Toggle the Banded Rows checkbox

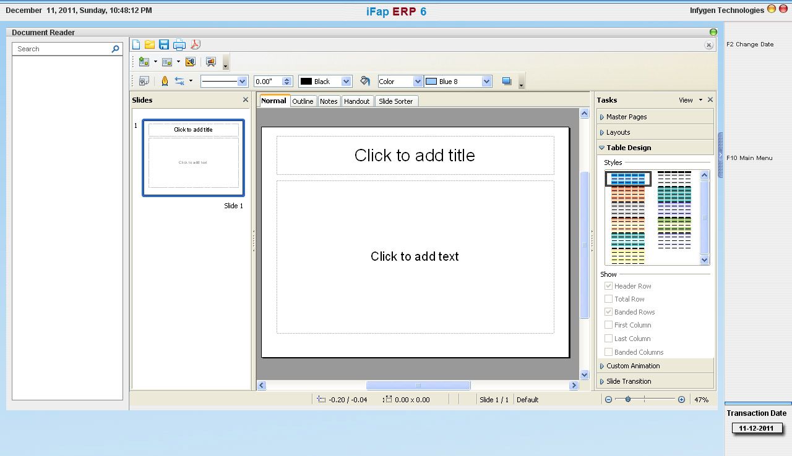pyautogui.click(x=608, y=312)
